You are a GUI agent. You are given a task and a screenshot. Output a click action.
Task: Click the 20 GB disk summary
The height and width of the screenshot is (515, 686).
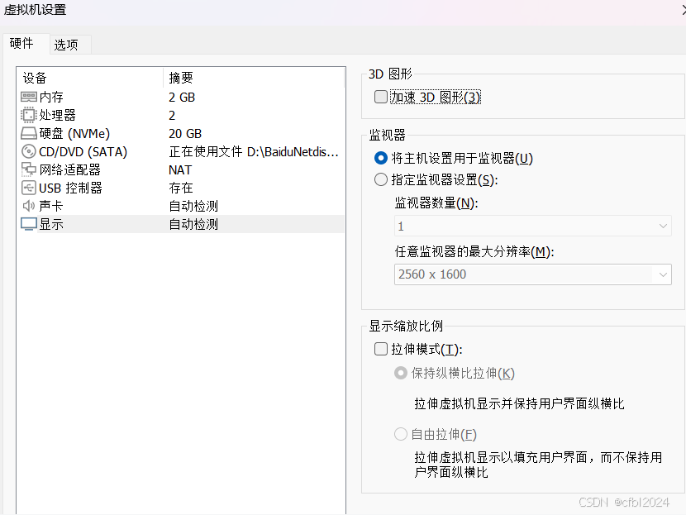tap(185, 133)
